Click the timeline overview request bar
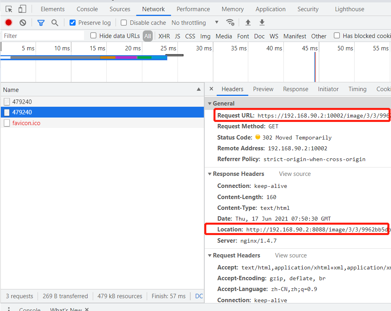The height and width of the screenshot is (311, 391). (x=84, y=58)
